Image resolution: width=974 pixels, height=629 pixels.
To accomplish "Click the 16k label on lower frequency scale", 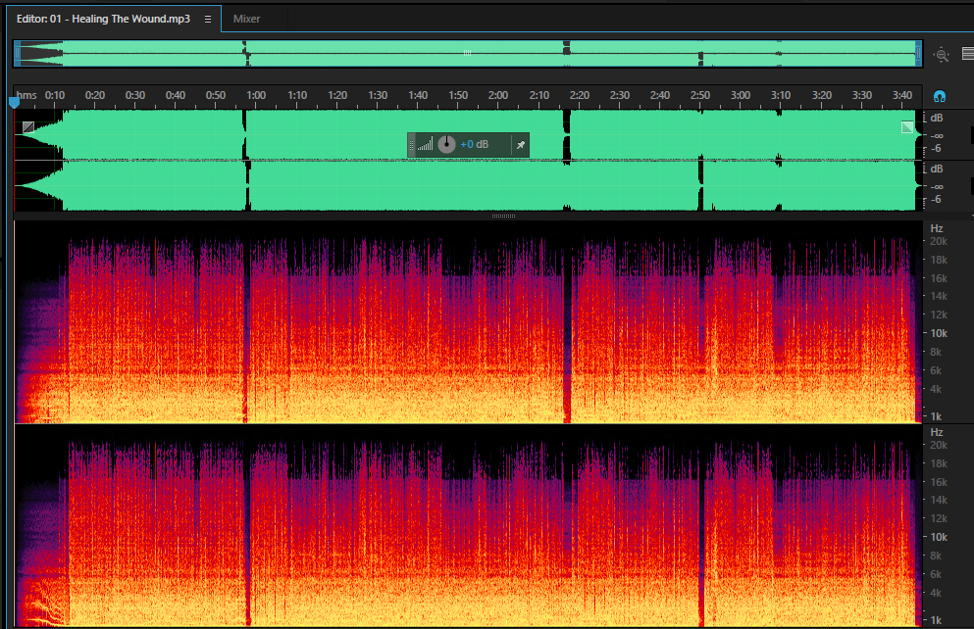I will pos(939,482).
